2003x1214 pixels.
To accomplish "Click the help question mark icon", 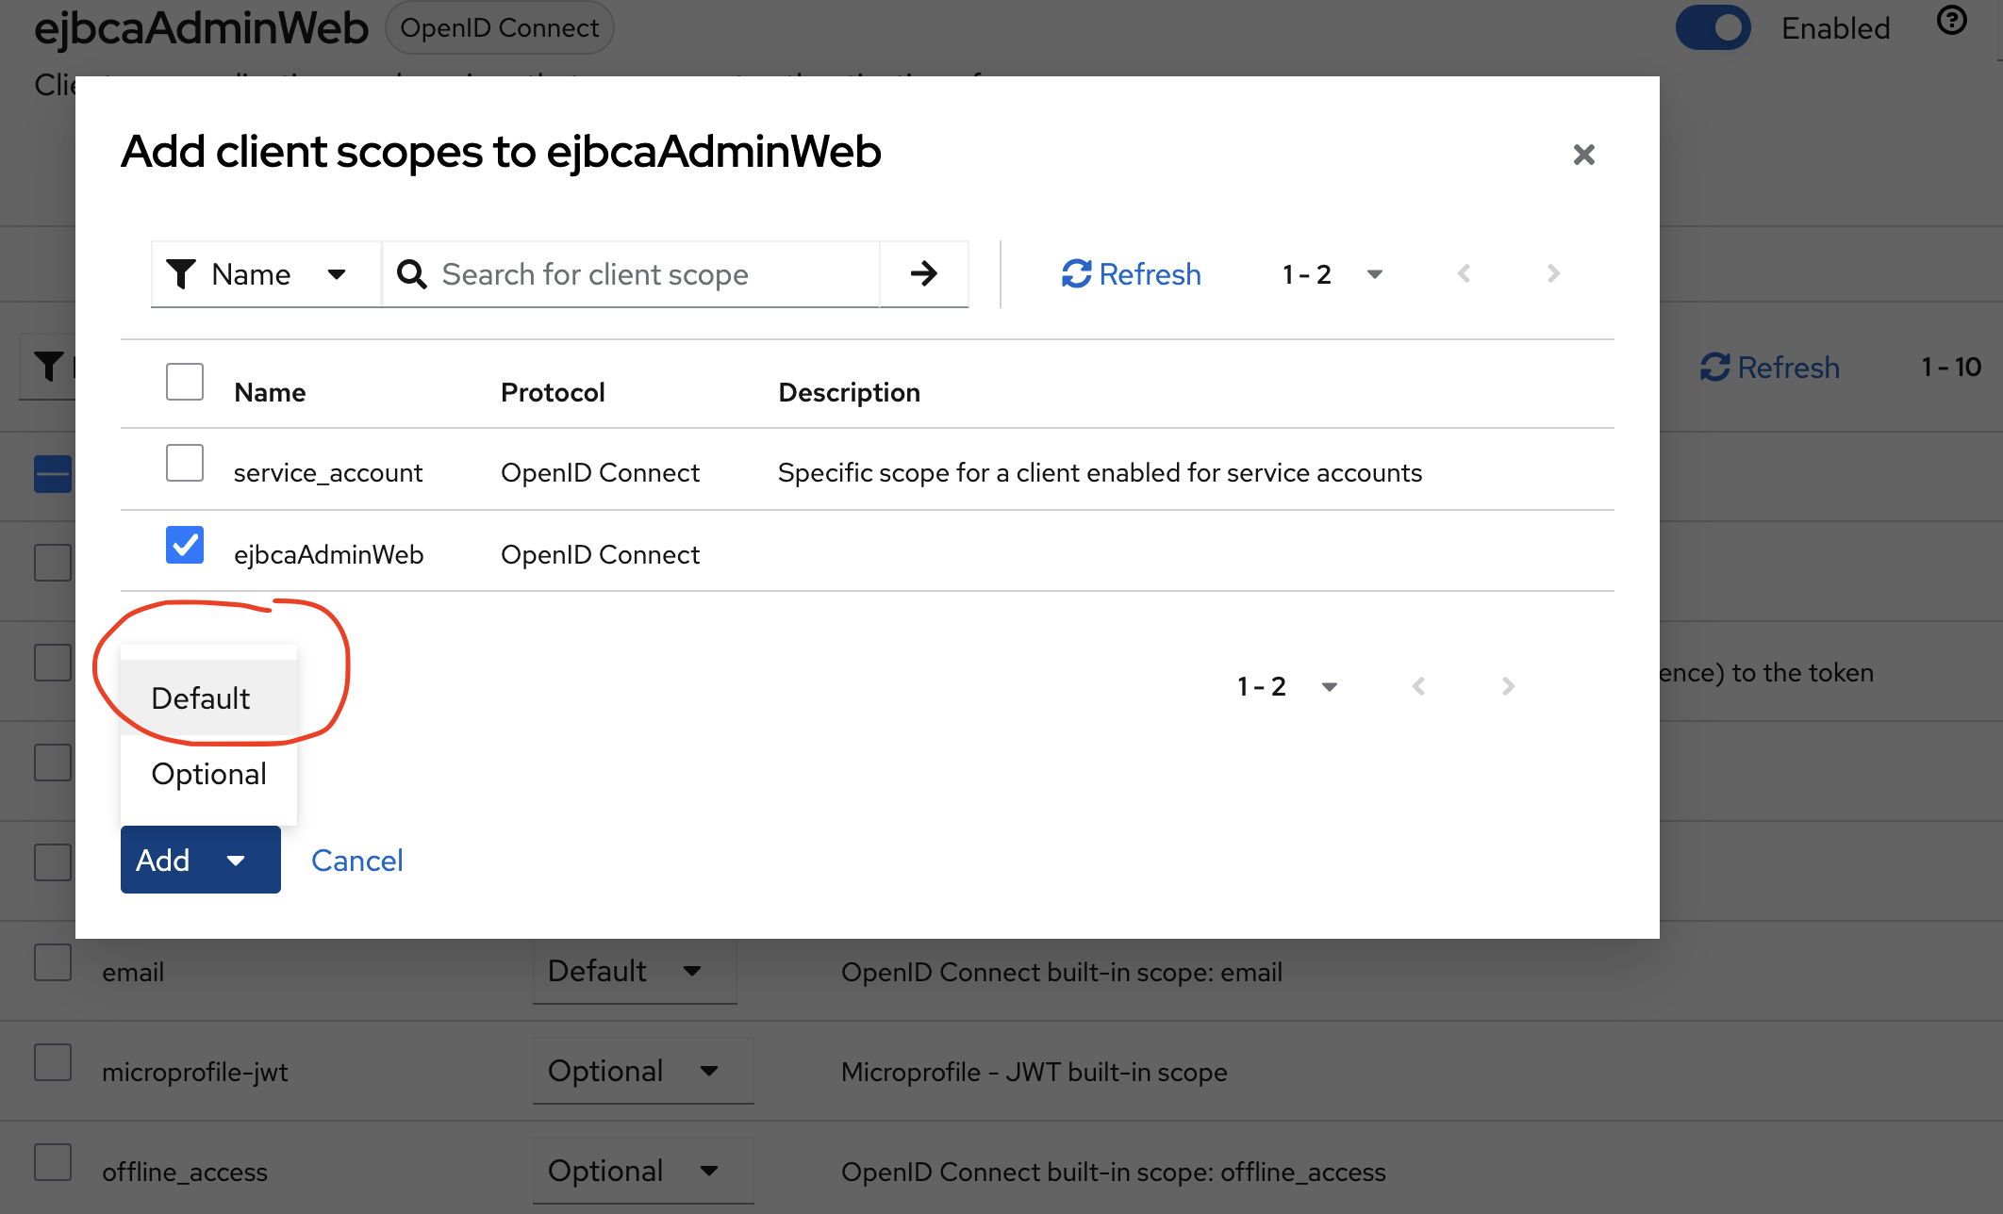I will coord(1951,20).
